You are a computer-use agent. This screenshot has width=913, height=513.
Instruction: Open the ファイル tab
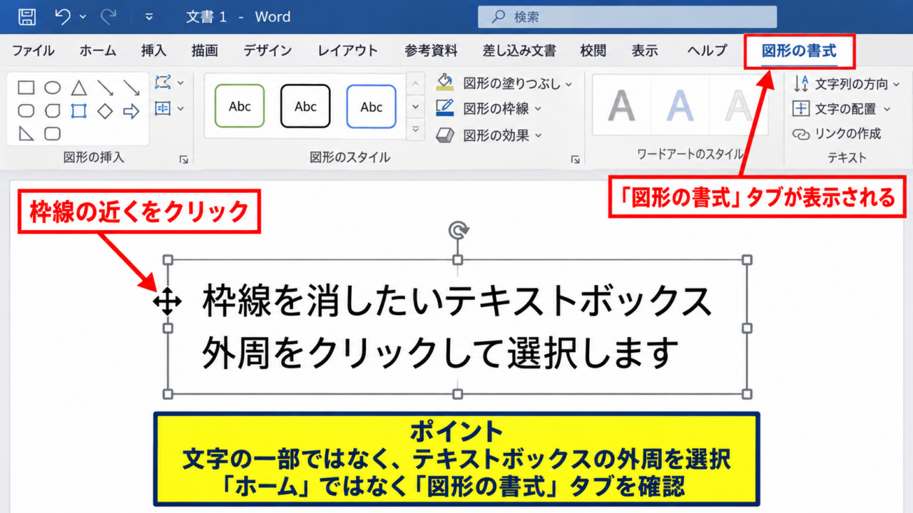pyautogui.click(x=33, y=51)
